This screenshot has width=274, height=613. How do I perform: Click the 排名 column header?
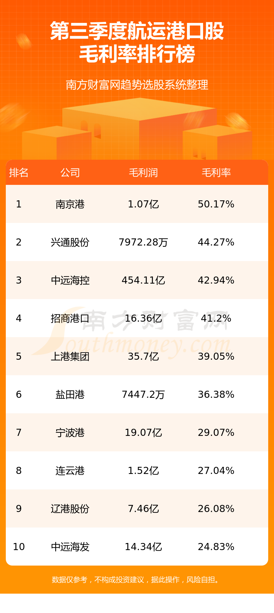tap(19, 173)
